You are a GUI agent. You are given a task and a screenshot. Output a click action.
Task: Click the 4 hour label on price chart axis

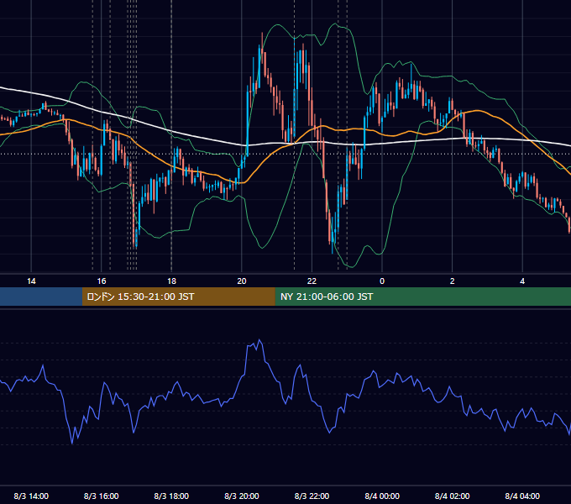tap(522, 281)
